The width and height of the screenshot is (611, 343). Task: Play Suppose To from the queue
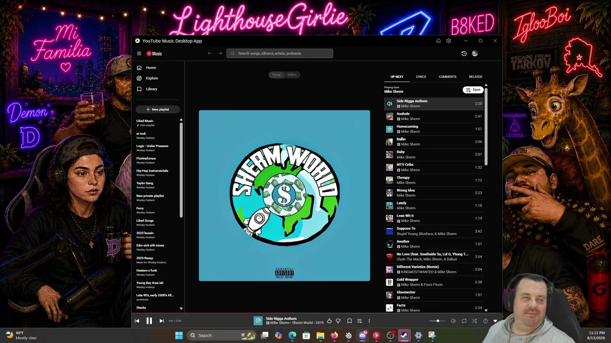(x=434, y=231)
